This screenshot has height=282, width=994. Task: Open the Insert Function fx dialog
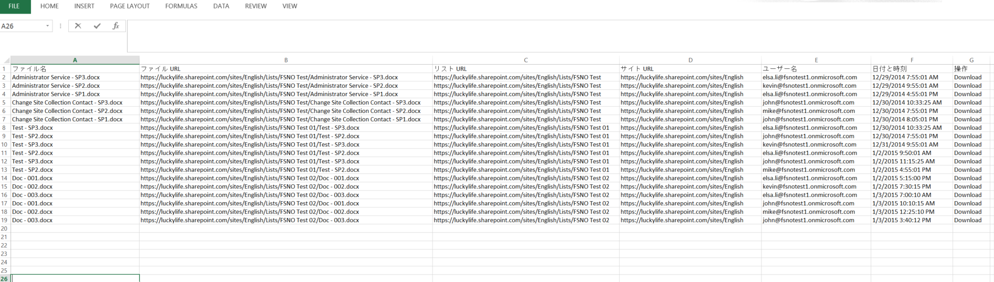[115, 26]
